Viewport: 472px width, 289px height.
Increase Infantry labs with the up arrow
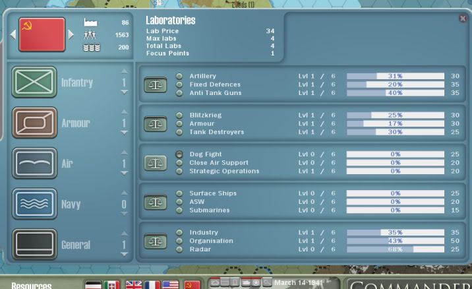point(124,72)
